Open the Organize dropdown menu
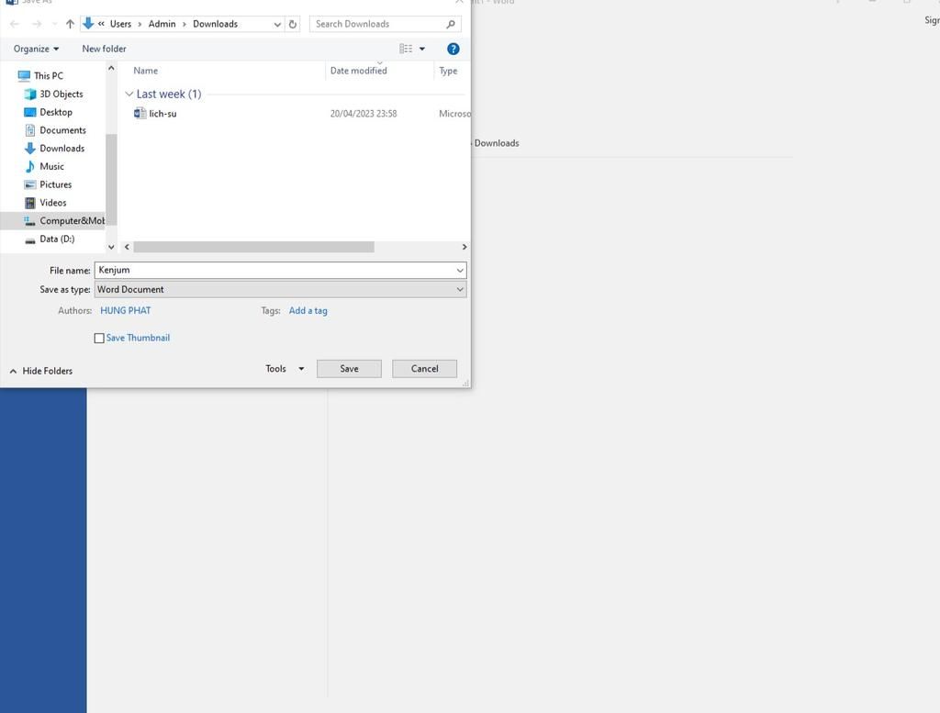Screen dimensions: 940x713 (x=36, y=49)
